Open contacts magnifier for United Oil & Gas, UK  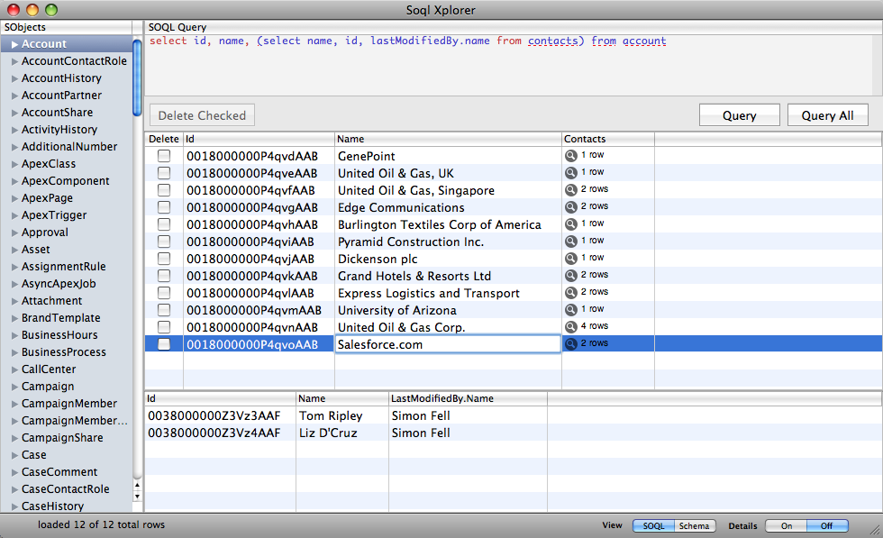coord(571,173)
